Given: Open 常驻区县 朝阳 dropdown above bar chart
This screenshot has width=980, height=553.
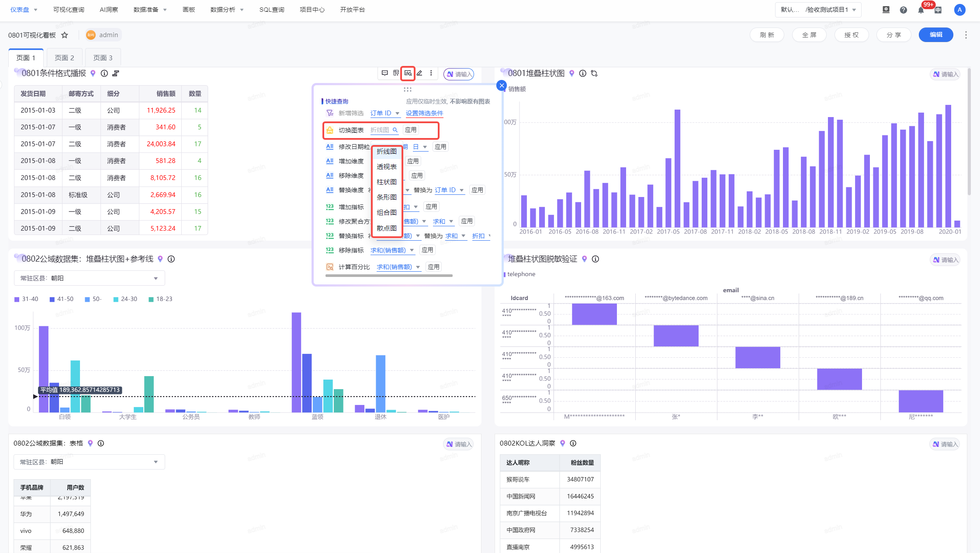Looking at the screenshot, I should click(x=90, y=278).
